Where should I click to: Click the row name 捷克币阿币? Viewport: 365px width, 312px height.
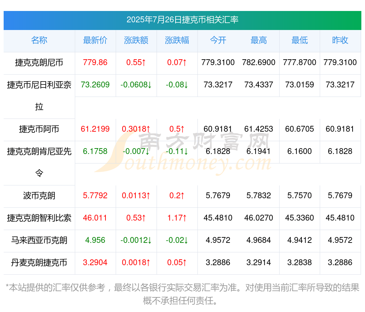39,129
